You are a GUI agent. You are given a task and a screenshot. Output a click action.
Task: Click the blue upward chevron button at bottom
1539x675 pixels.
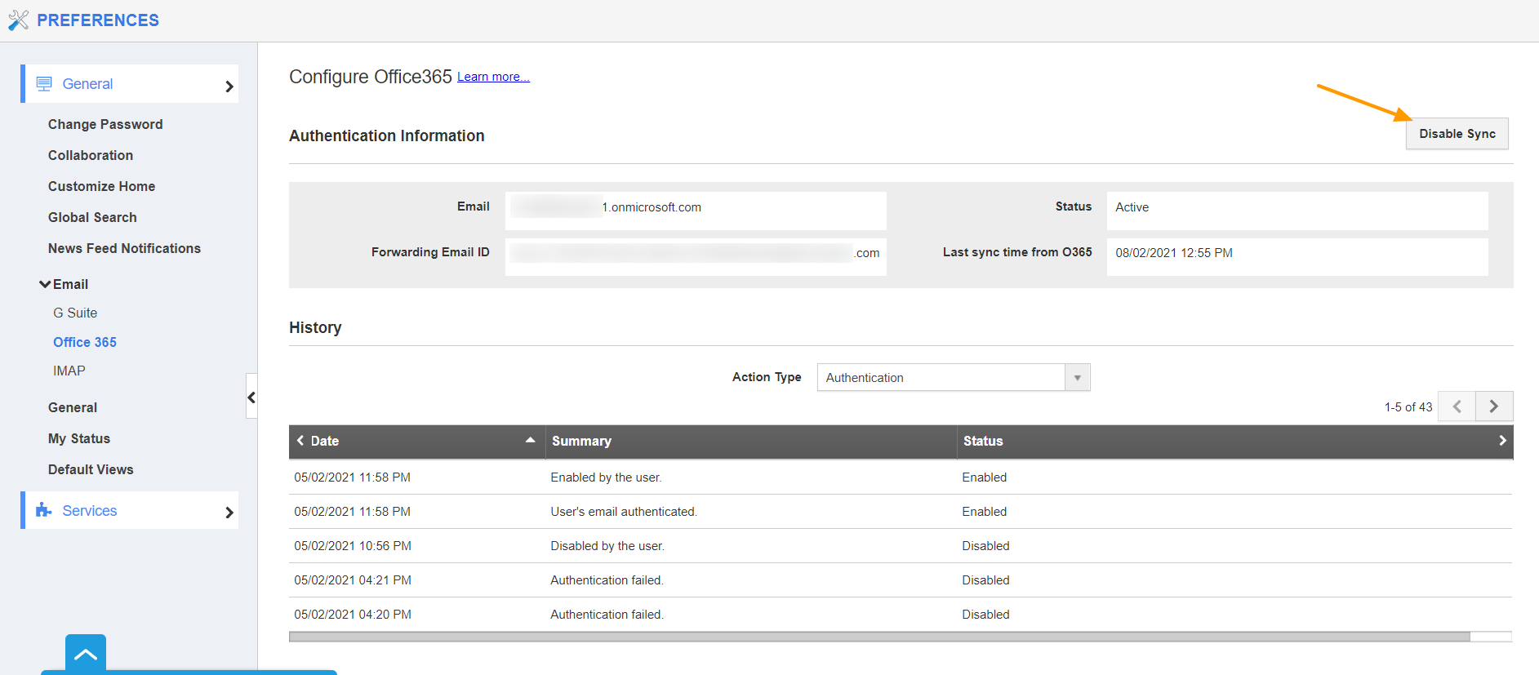point(86,654)
